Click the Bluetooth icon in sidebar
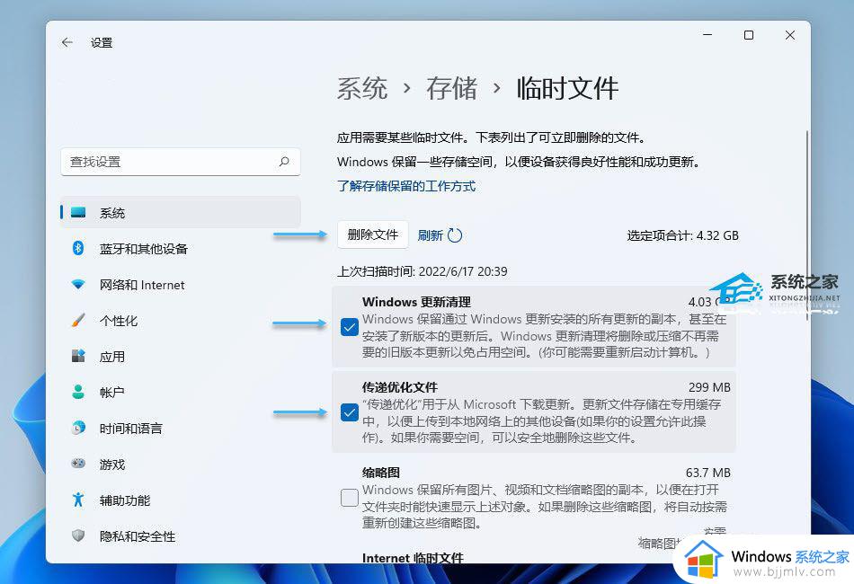This screenshot has width=854, height=584. pyautogui.click(x=78, y=248)
